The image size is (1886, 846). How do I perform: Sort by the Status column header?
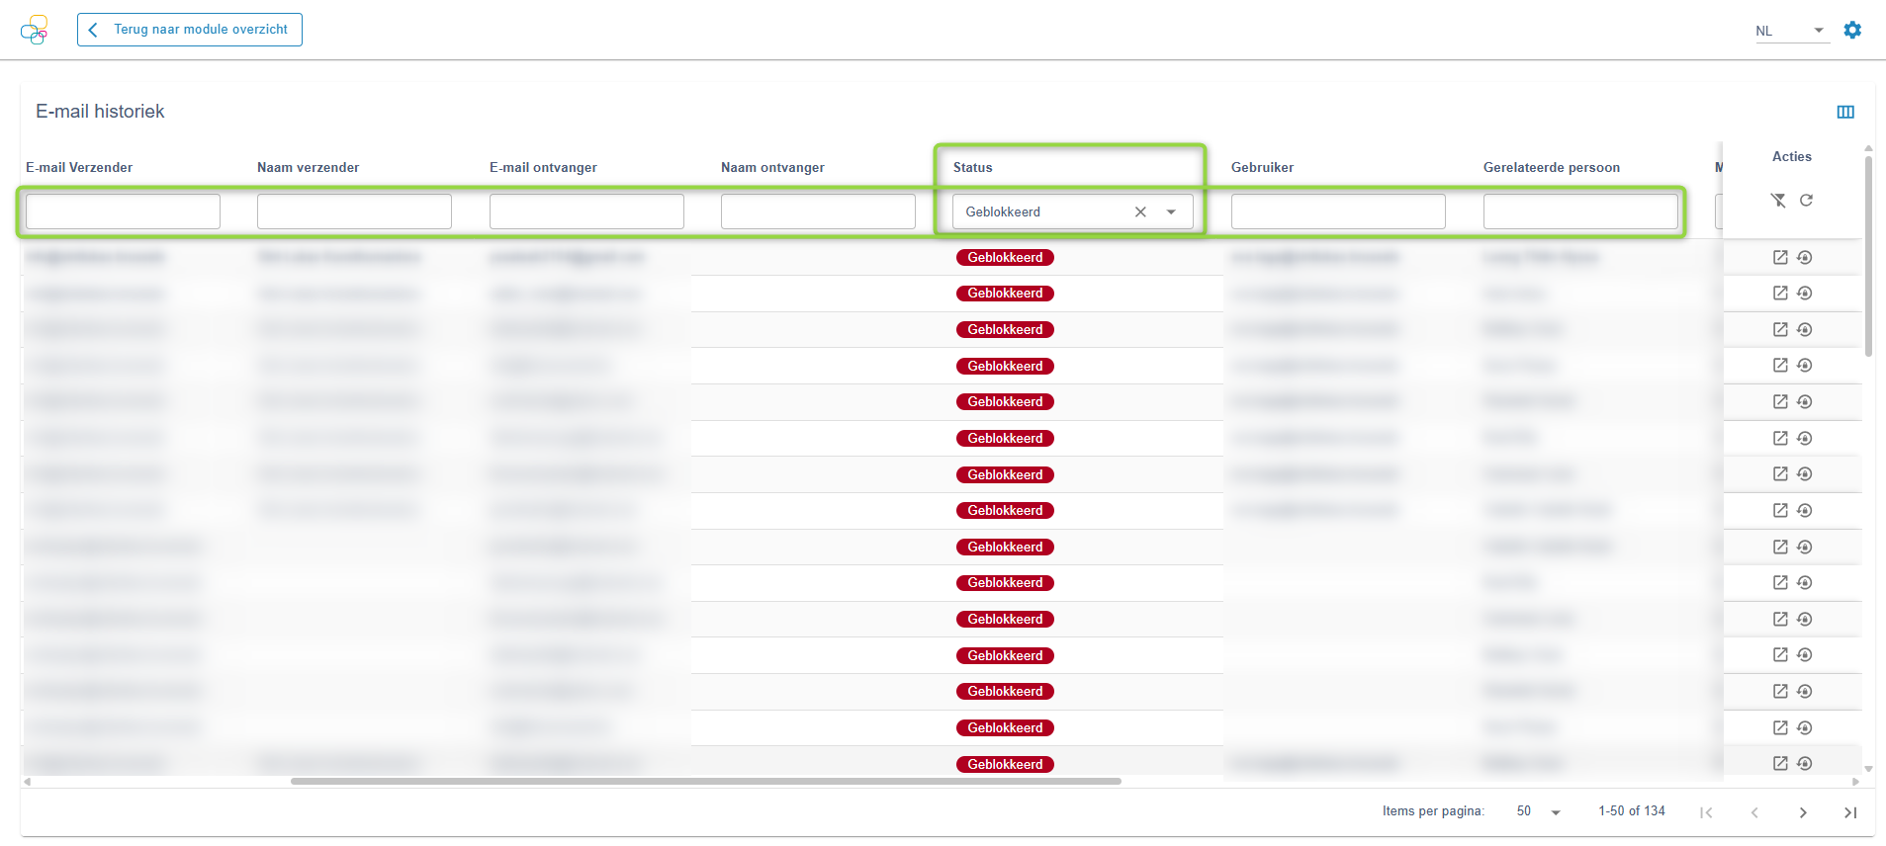coord(972,167)
